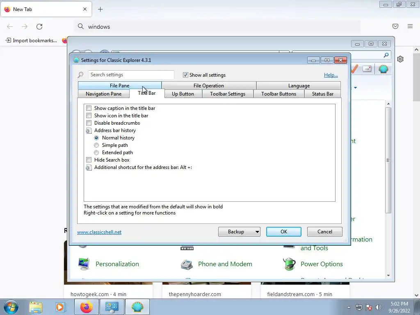The width and height of the screenshot is (420, 315).
Task: Click the volume speaker tray icon
Action: tap(379, 307)
